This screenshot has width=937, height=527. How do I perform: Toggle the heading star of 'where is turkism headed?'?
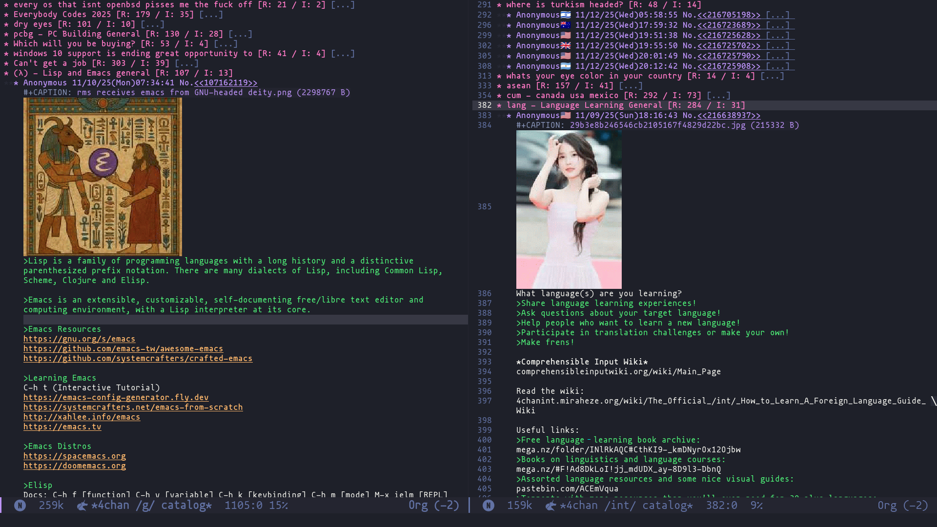pos(499,5)
